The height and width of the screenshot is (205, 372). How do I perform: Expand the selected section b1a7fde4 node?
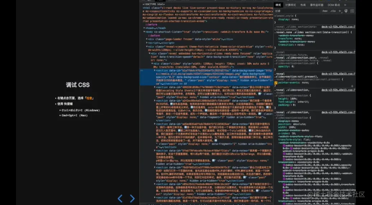[x=155, y=70]
